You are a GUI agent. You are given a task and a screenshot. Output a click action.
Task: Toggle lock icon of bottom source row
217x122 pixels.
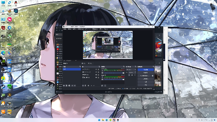[x=98, y=78]
